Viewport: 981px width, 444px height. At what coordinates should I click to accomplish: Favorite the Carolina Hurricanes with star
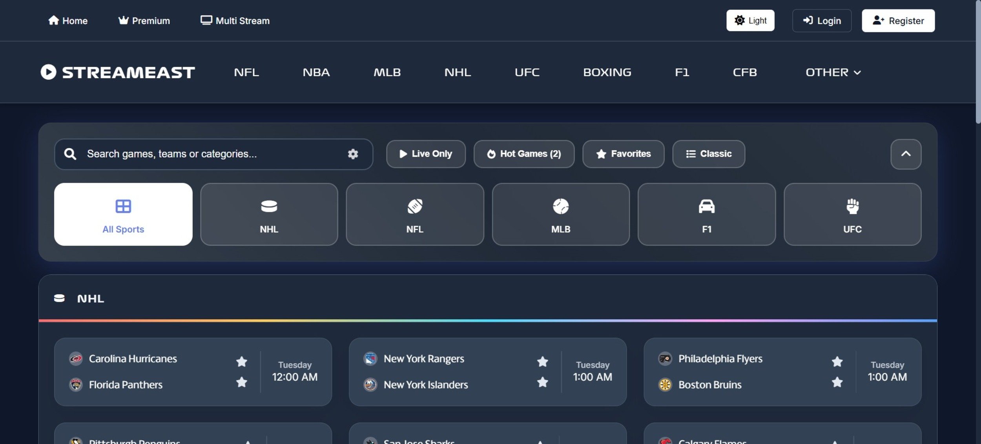[x=242, y=361]
